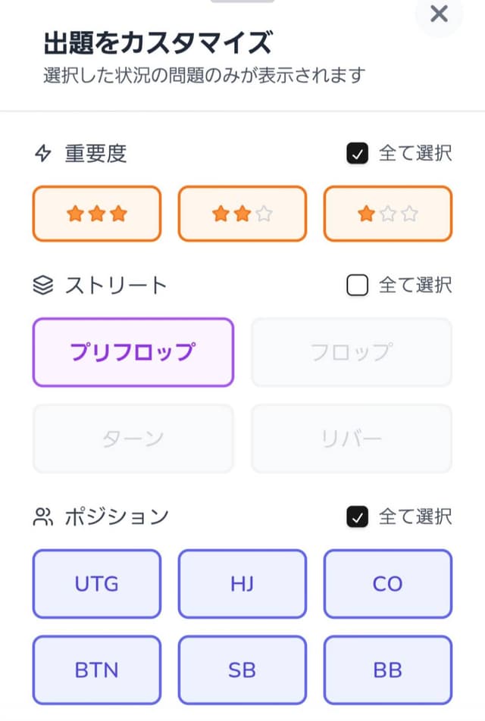
Task: Close the 出題をカスタマイズ dialog
Action: [439, 14]
